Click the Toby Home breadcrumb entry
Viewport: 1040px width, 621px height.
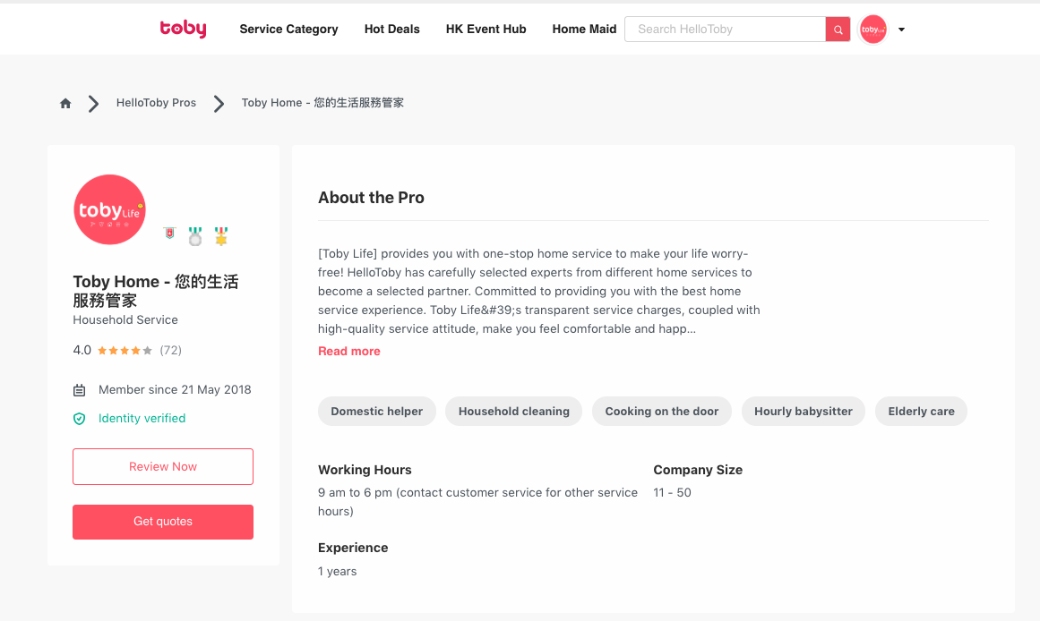[x=322, y=103]
